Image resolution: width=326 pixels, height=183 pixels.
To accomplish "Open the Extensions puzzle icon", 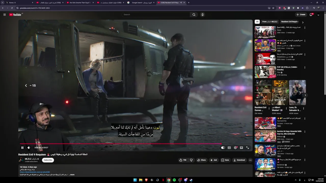I will tap(307, 8).
